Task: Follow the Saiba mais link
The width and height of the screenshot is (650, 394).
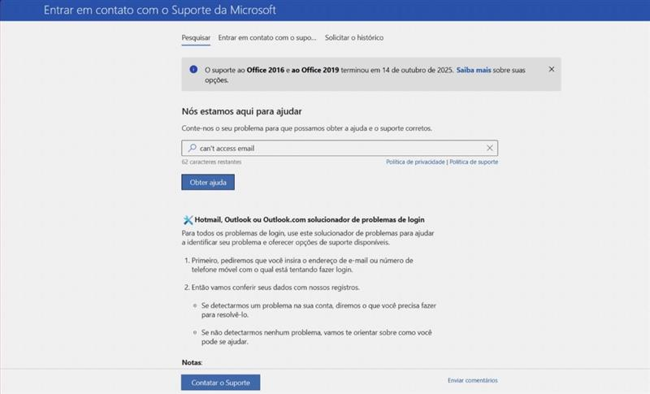Action: pos(474,70)
